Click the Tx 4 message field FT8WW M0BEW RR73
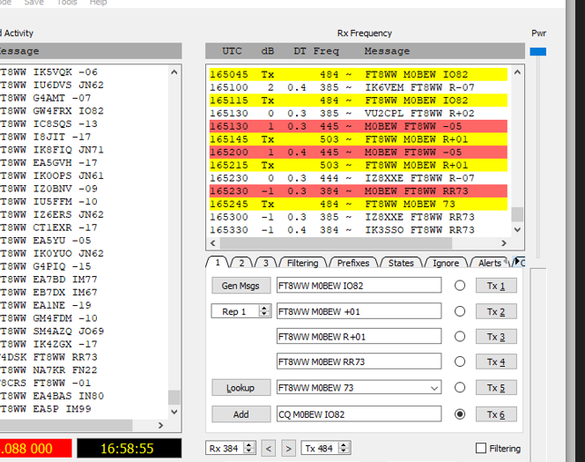This screenshot has height=462, width=585. [359, 361]
